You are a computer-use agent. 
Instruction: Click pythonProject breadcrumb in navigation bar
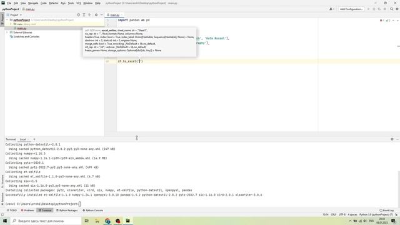[x=11, y=9]
